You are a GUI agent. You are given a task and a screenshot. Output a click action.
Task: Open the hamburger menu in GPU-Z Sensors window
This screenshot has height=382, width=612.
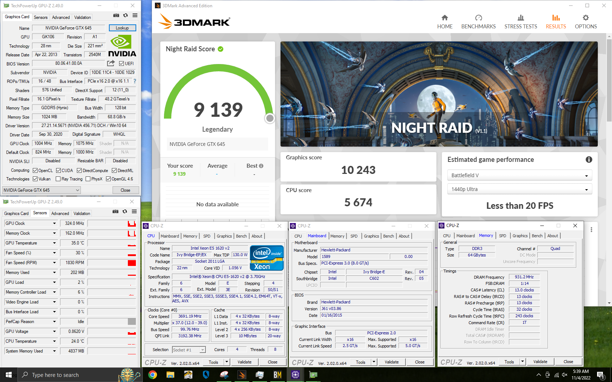134,211
